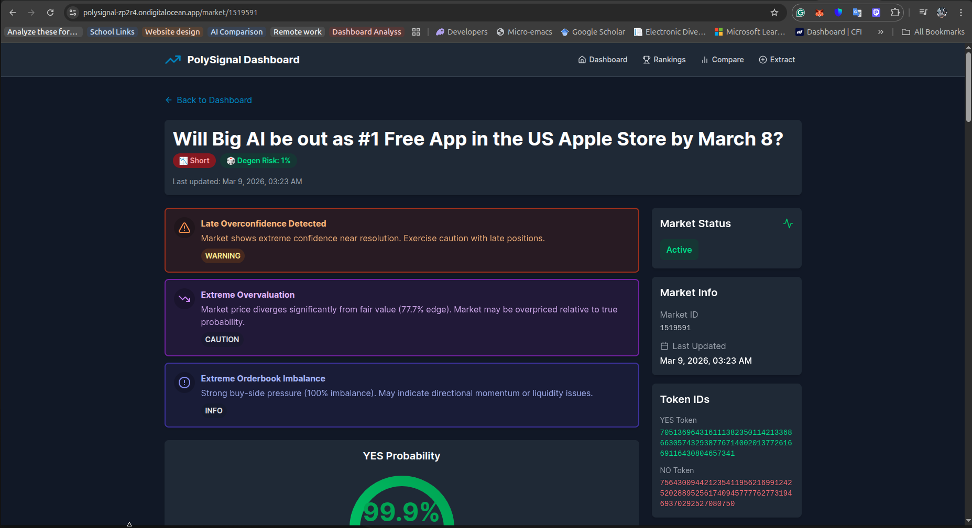
Task: Click the WARNING tag
Action: [x=223, y=256]
